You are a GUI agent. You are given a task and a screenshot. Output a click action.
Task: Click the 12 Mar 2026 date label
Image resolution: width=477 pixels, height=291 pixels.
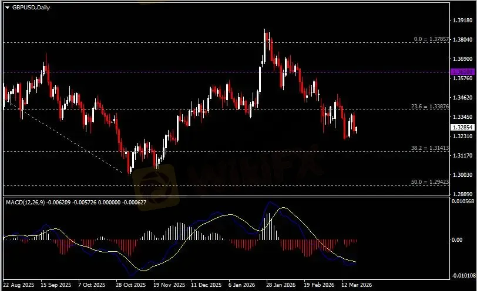[357, 285]
